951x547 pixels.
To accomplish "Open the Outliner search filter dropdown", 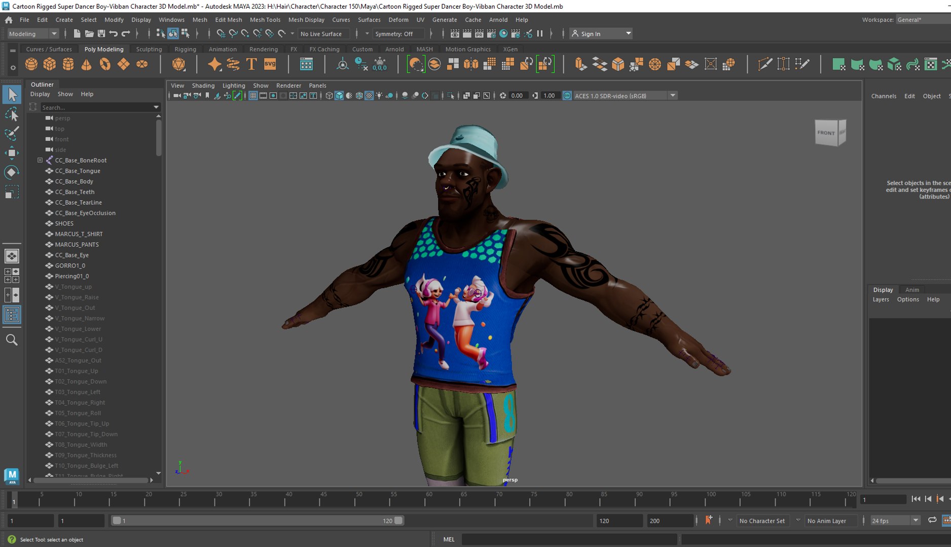I will point(156,107).
